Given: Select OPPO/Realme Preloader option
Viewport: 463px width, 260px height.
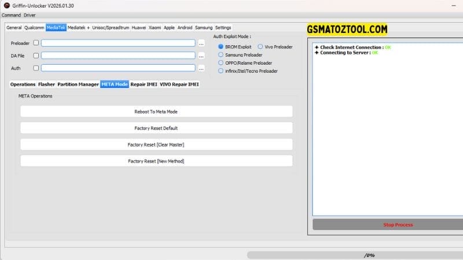Looking at the screenshot, I should click(221, 62).
